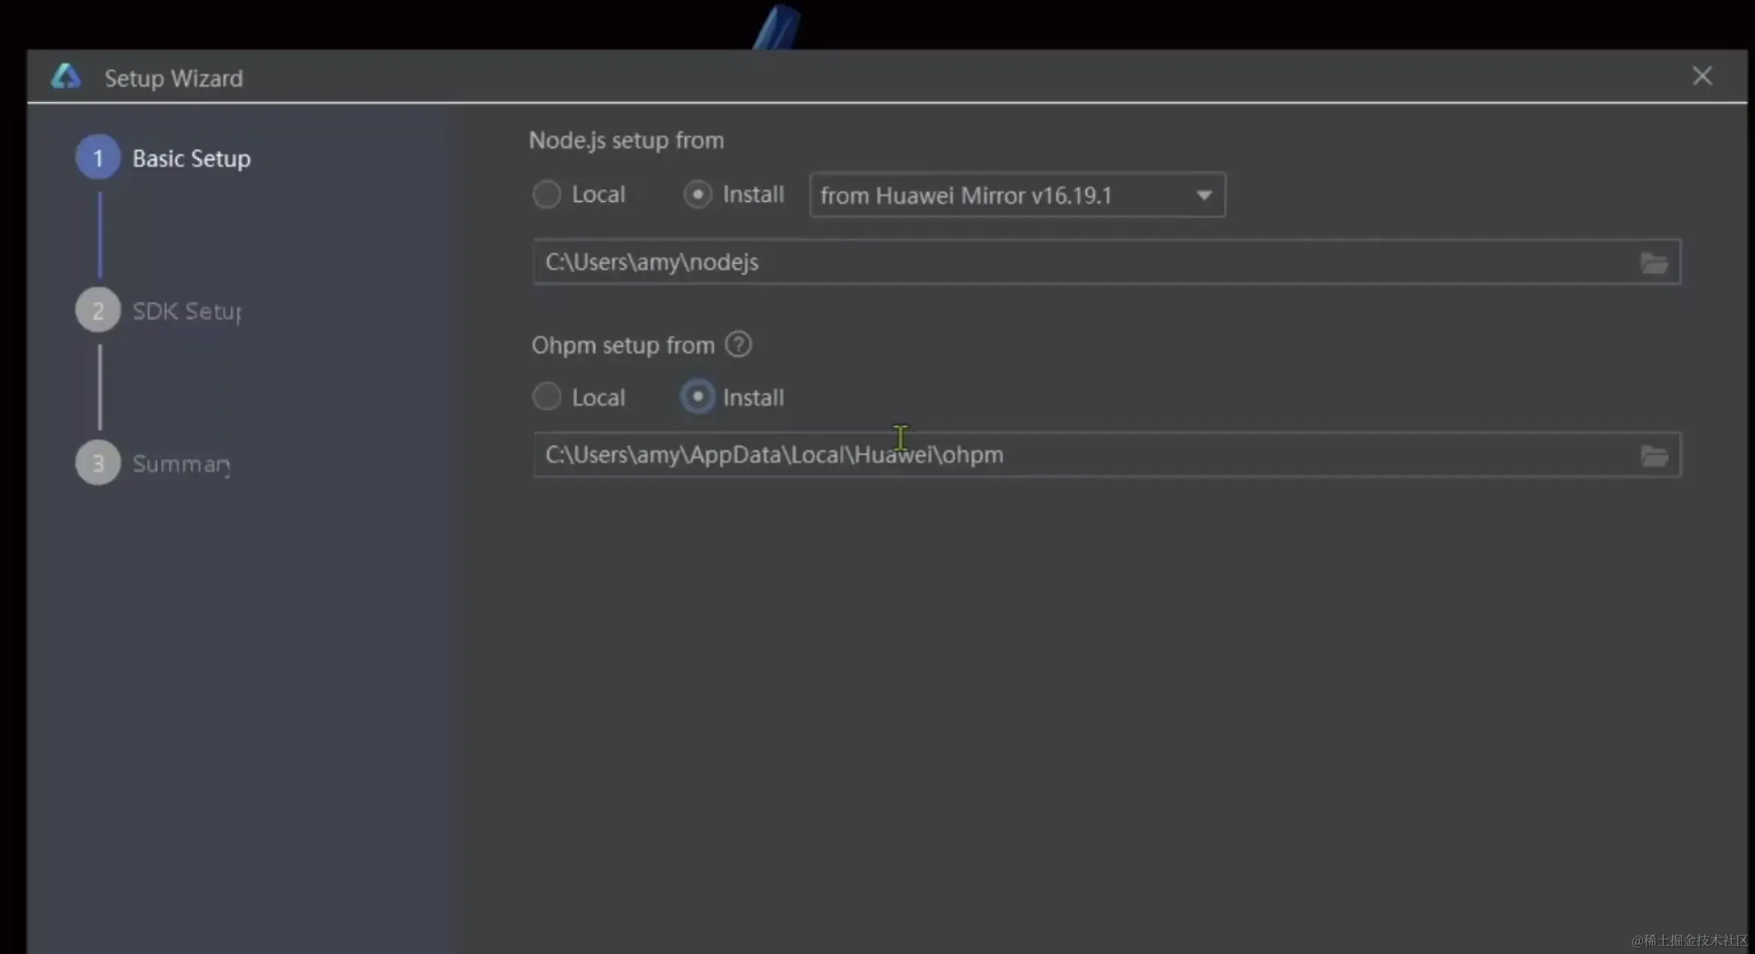The image size is (1755, 954).
Task: Close the Setup Wizard window
Action: [1701, 76]
